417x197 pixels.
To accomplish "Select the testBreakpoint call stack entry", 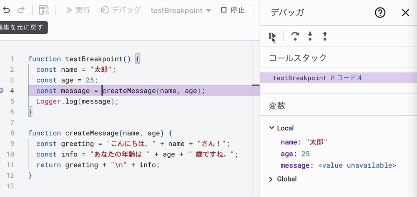I will 339,78.
